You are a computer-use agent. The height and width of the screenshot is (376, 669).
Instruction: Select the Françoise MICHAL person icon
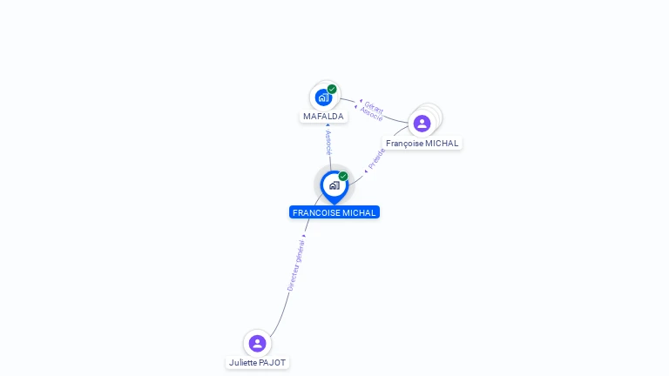[x=422, y=124]
